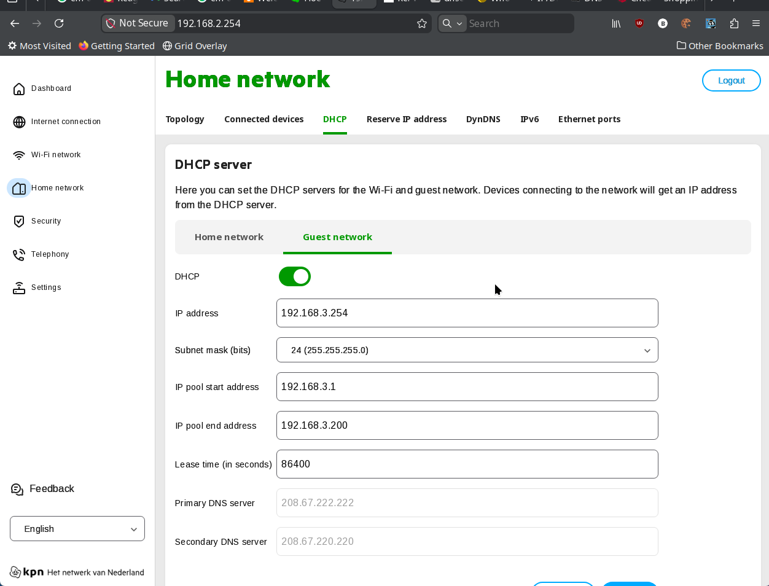The image size is (769, 586).
Task: Expand the Subnet mask dropdown
Action: (x=467, y=350)
